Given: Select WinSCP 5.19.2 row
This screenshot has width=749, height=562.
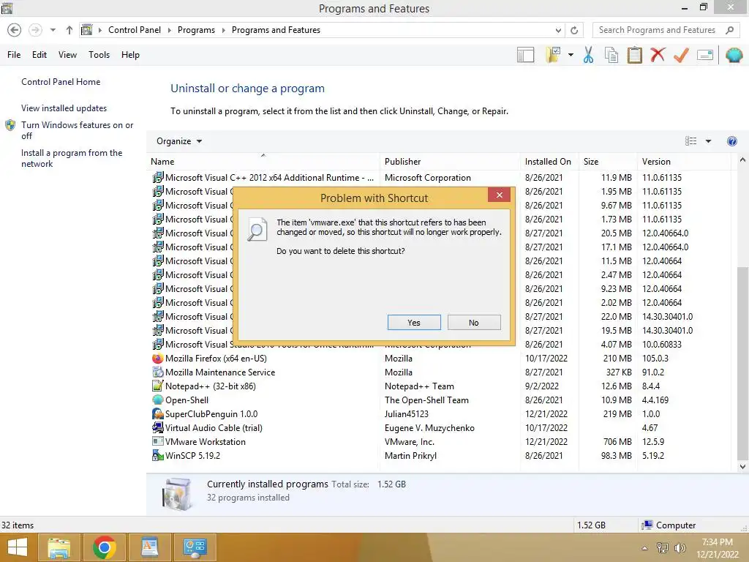Looking at the screenshot, I should tap(439, 455).
